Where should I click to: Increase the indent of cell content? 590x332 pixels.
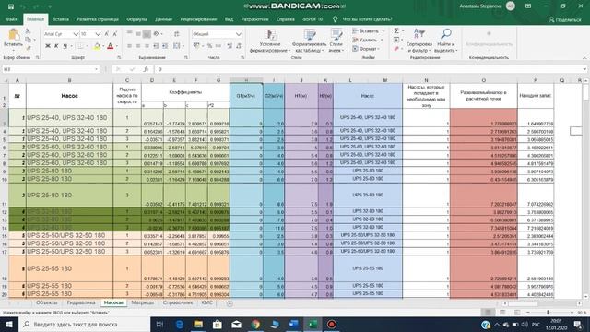click(165, 46)
